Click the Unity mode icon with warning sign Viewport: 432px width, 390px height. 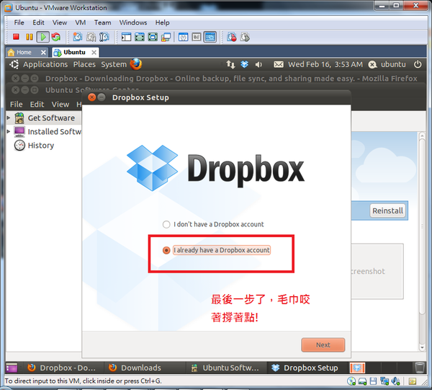pos(166,37)
